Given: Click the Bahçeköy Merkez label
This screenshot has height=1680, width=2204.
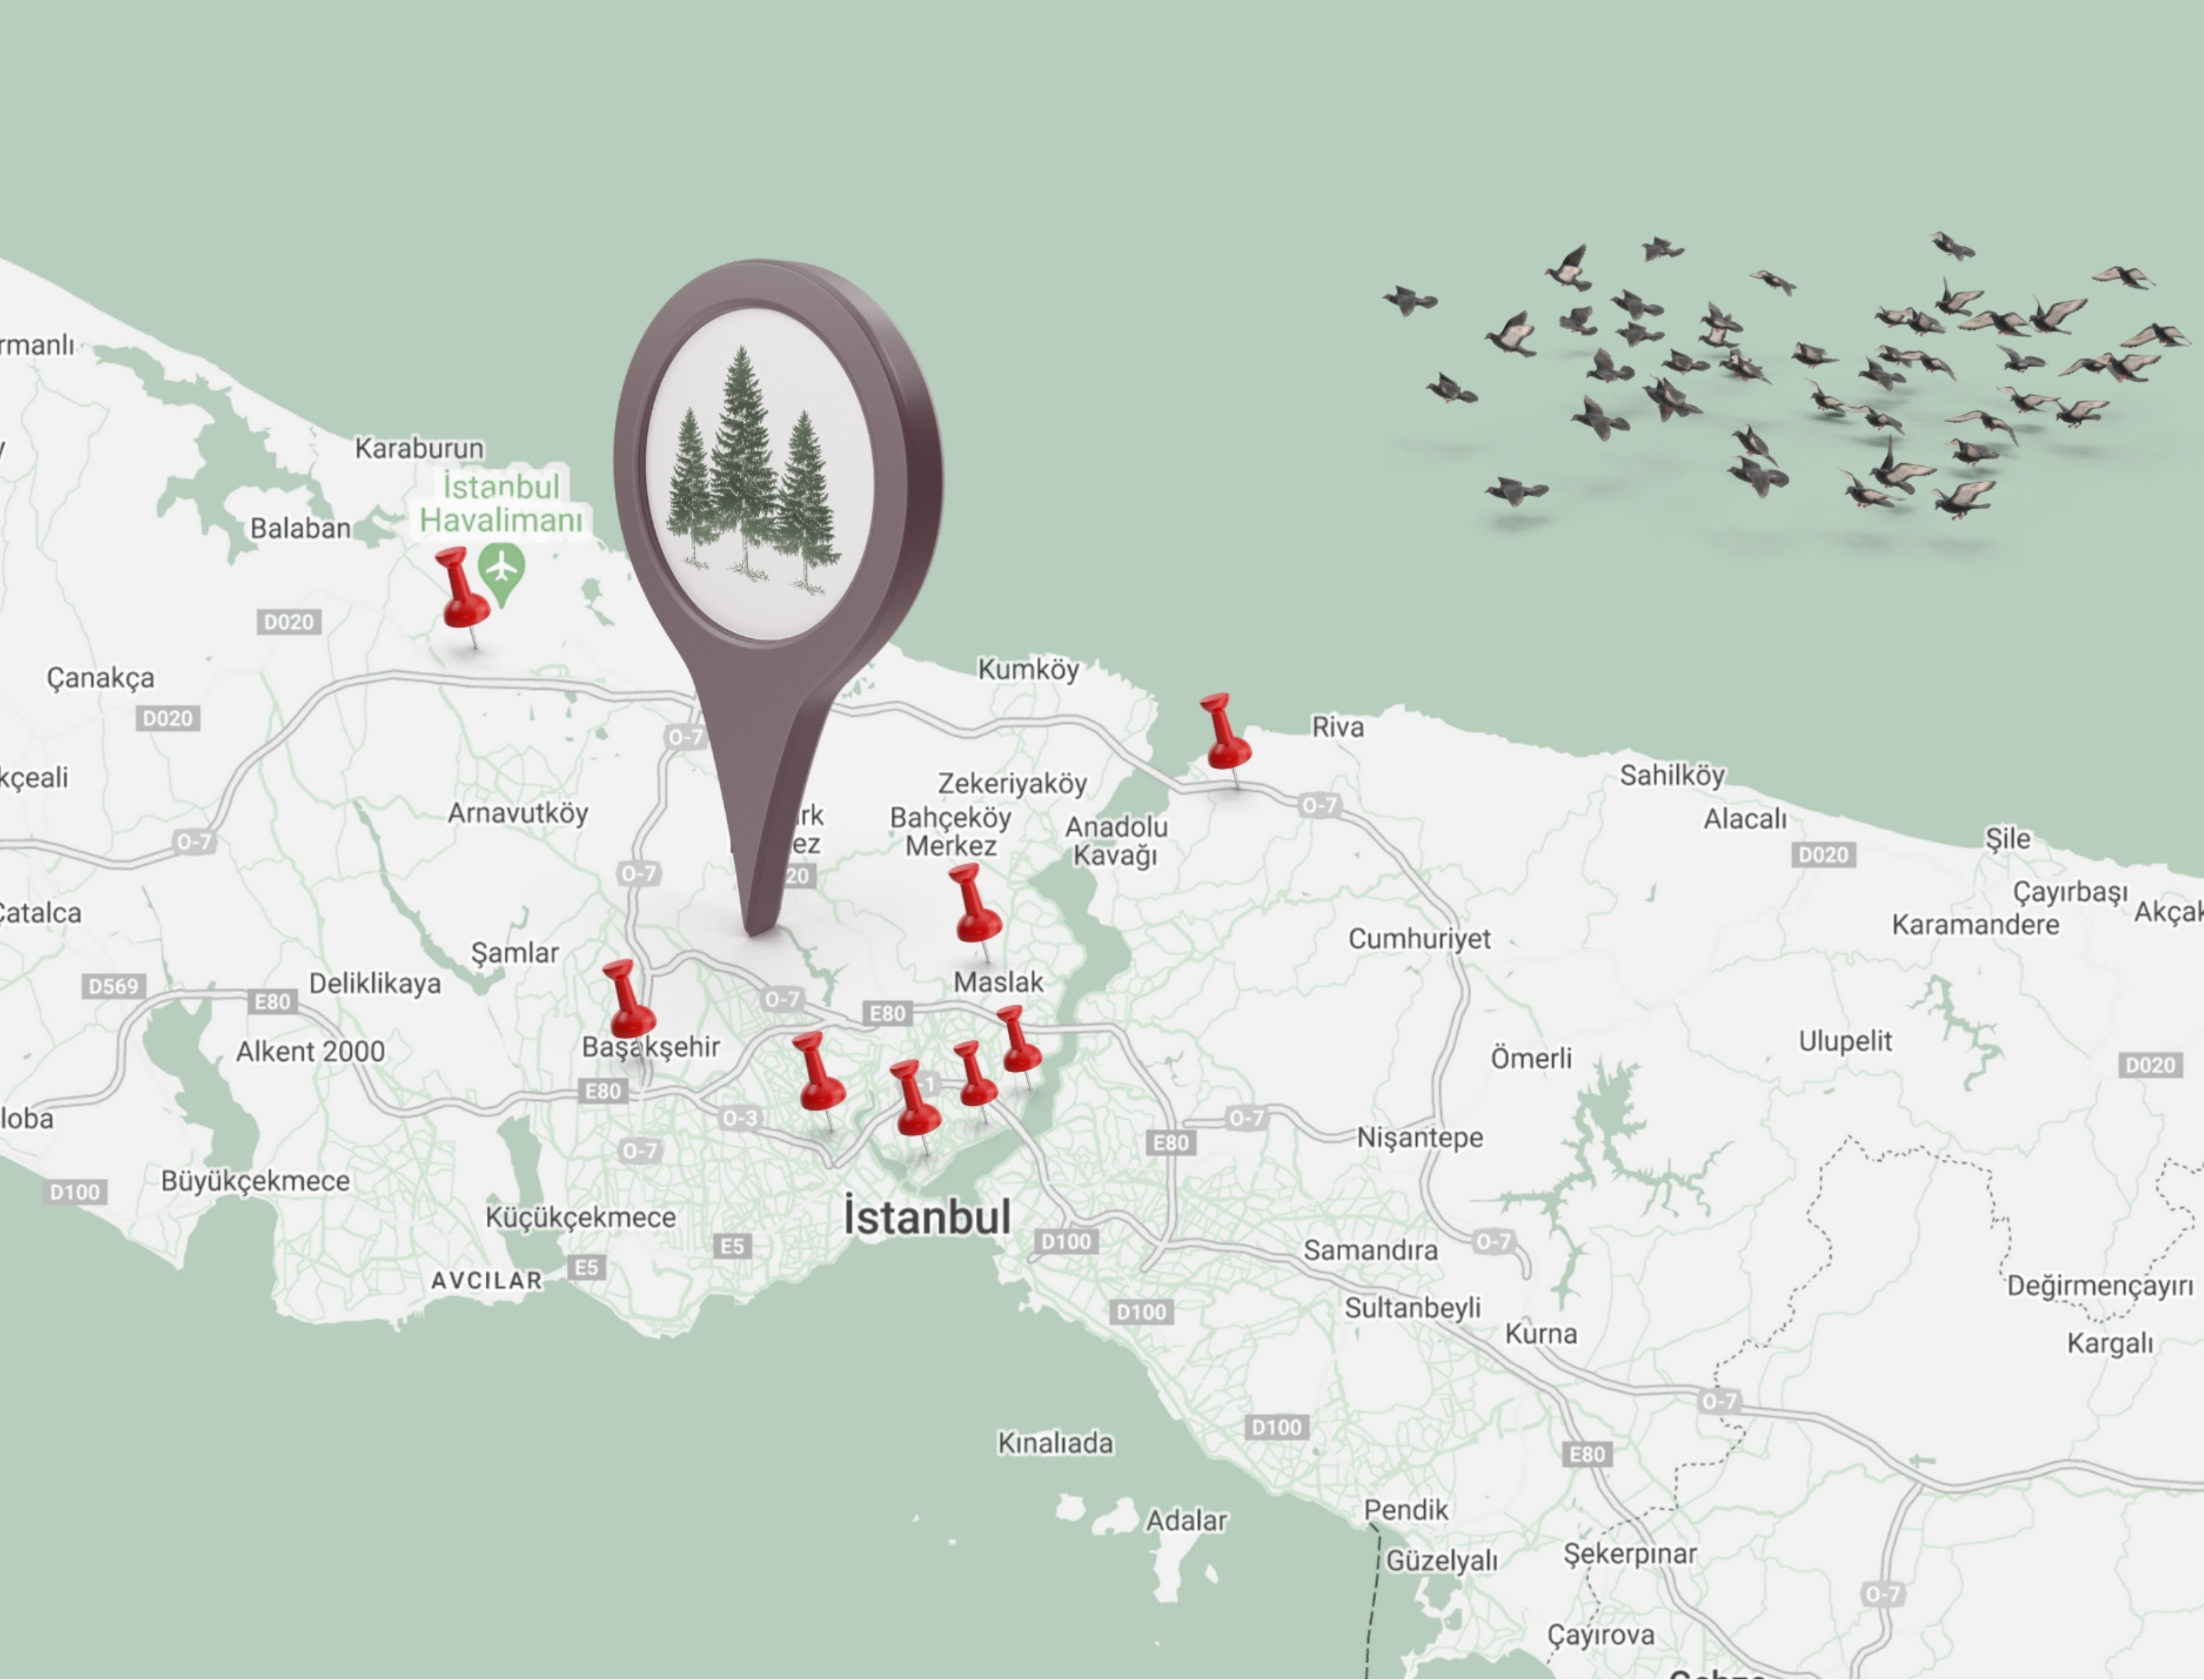Looking at the screenshot, I should pyautogui.click(x=950, y=832).
